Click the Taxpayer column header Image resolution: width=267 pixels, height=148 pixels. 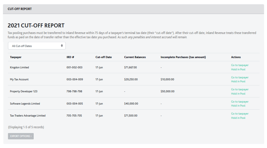point(16,57)
